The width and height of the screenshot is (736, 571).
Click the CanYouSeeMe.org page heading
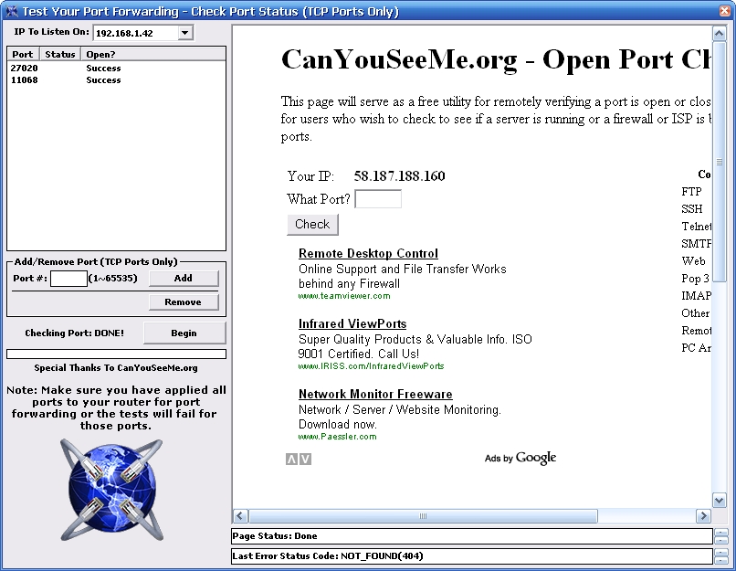[x=495, y=59]
